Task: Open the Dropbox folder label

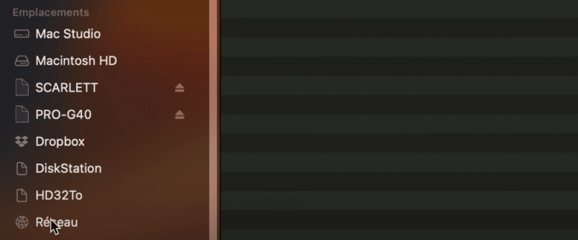Action: pos(60,142)
